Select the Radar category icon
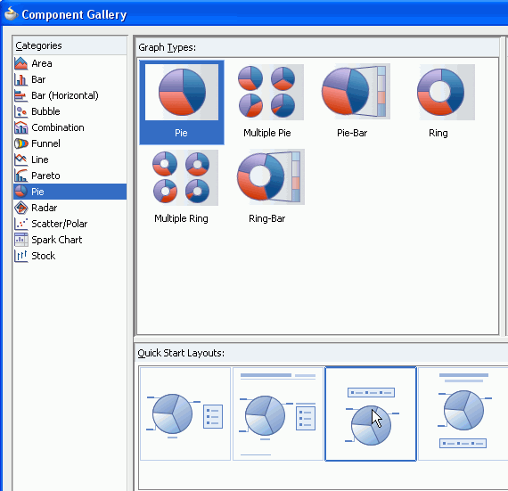This screenshot has width=508, height=491. [21, 208]
